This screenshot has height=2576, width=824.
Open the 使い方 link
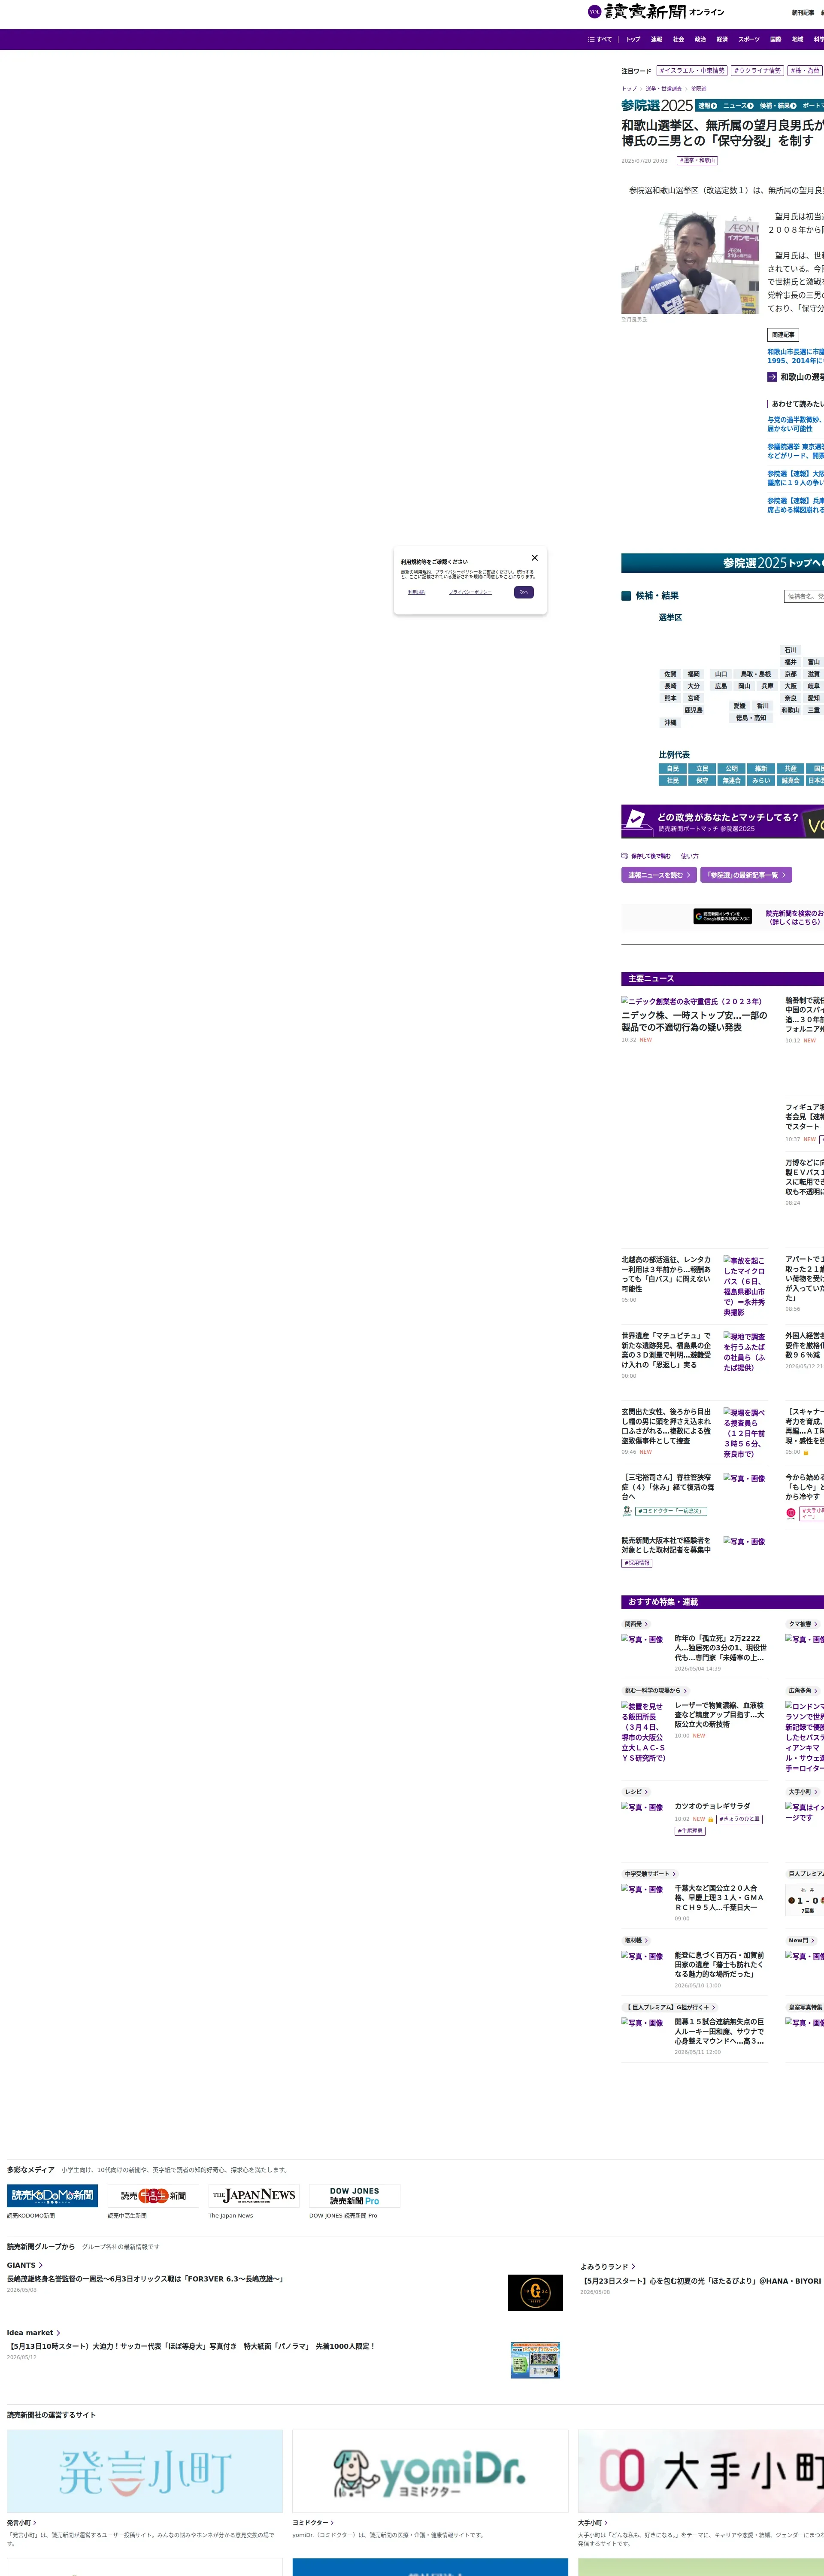click(x=690, y=856)
